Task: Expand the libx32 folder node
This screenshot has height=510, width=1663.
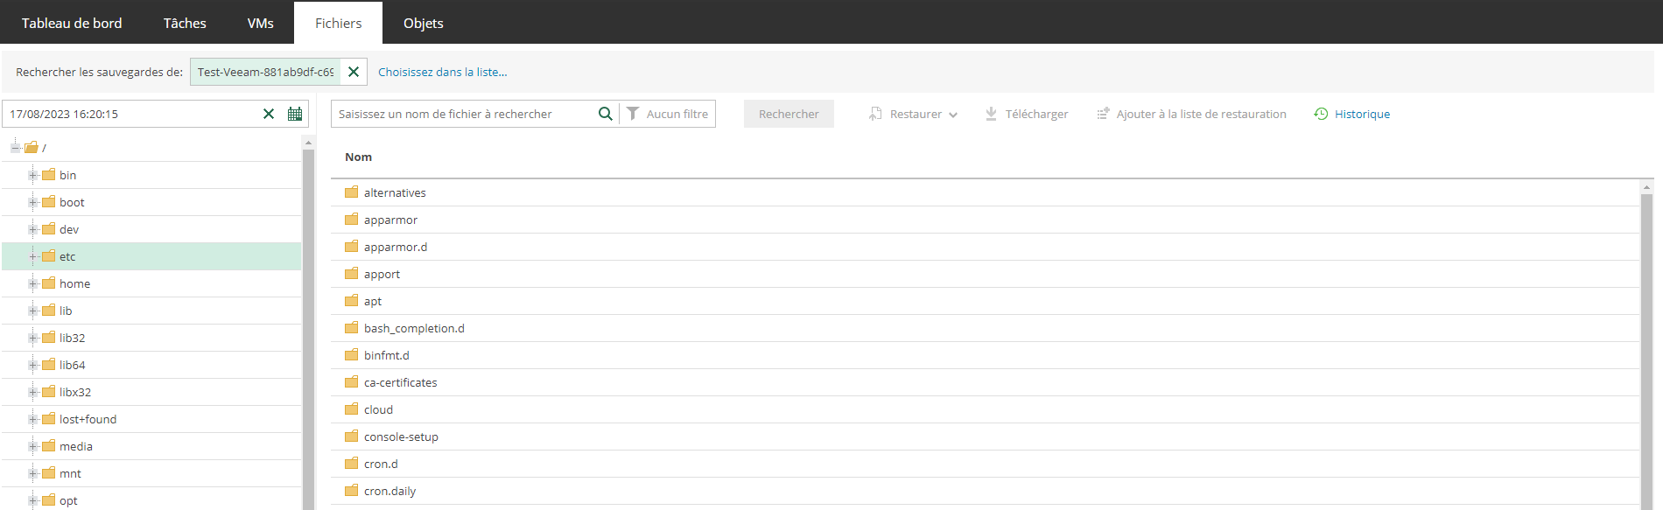Action: tap(32, 392)
